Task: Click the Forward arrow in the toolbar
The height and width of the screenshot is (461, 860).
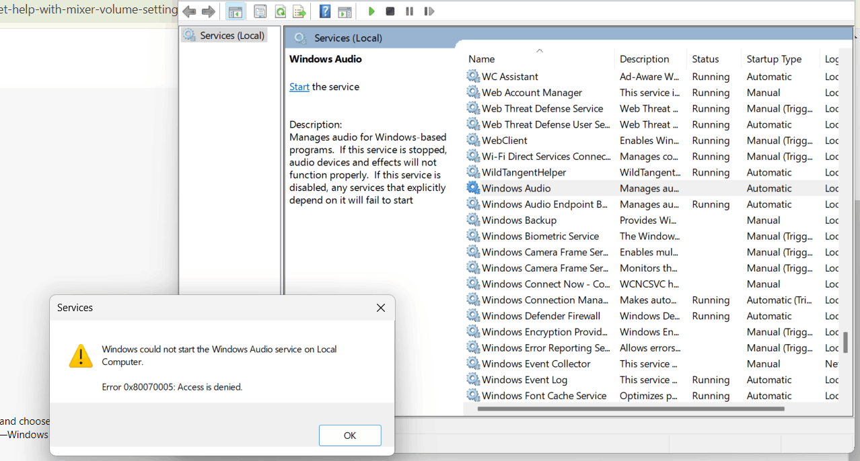Action: (x=209, y=11)
